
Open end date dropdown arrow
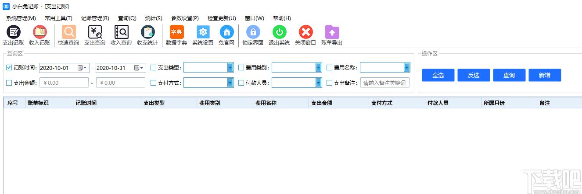coord(142,68)
